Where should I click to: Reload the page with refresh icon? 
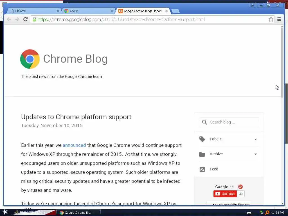[26, 19]
